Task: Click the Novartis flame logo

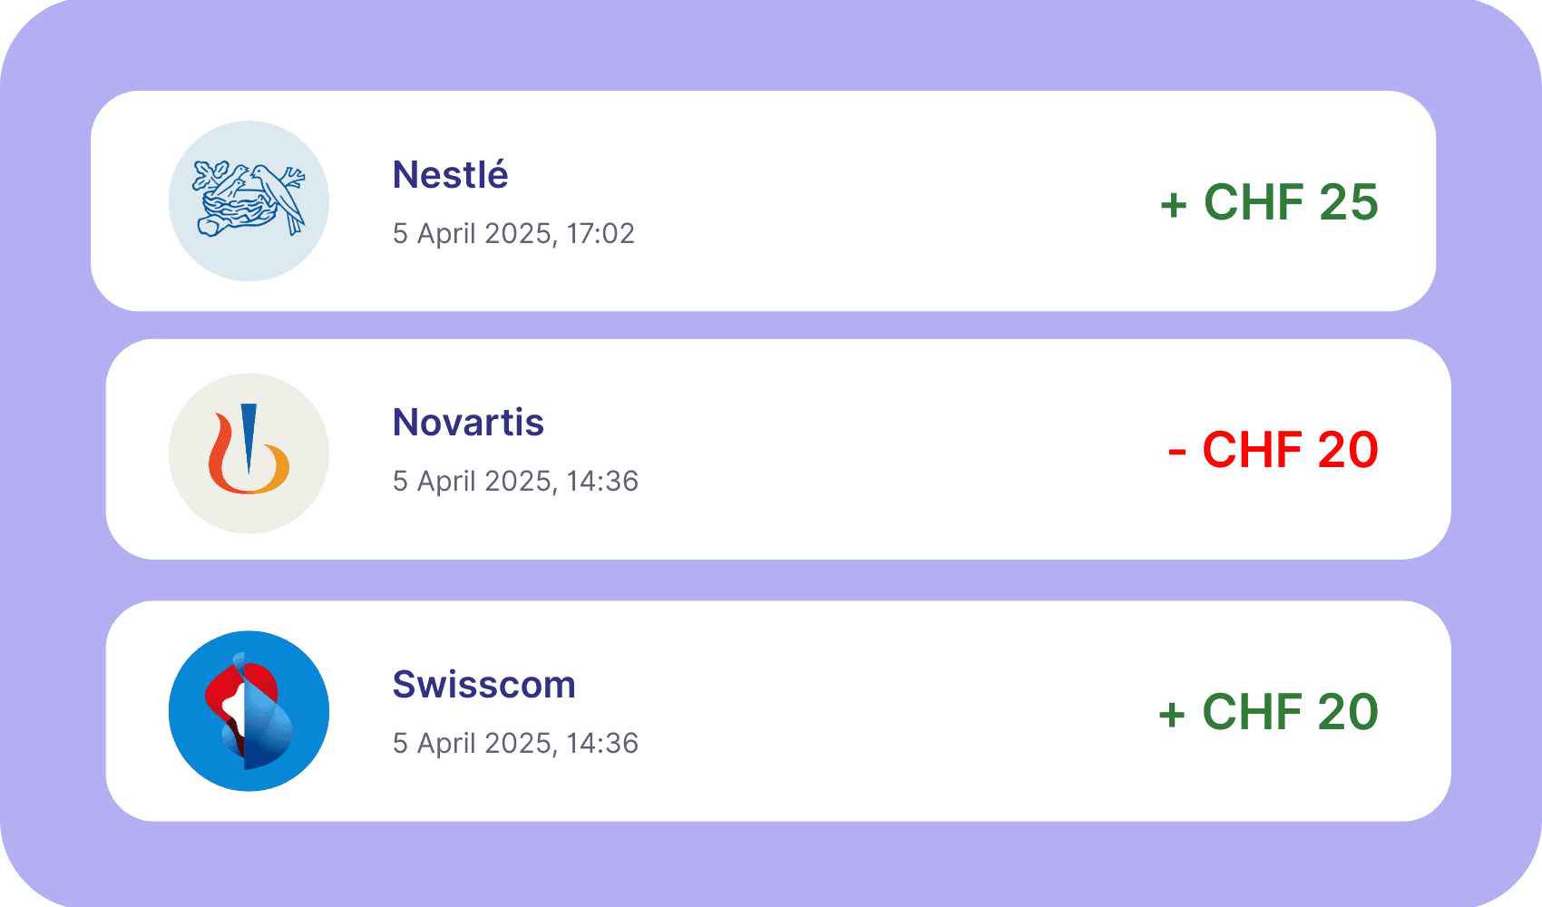Action: tap(249, 449)
